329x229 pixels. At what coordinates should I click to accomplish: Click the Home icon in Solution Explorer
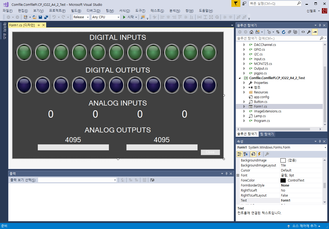251,32
